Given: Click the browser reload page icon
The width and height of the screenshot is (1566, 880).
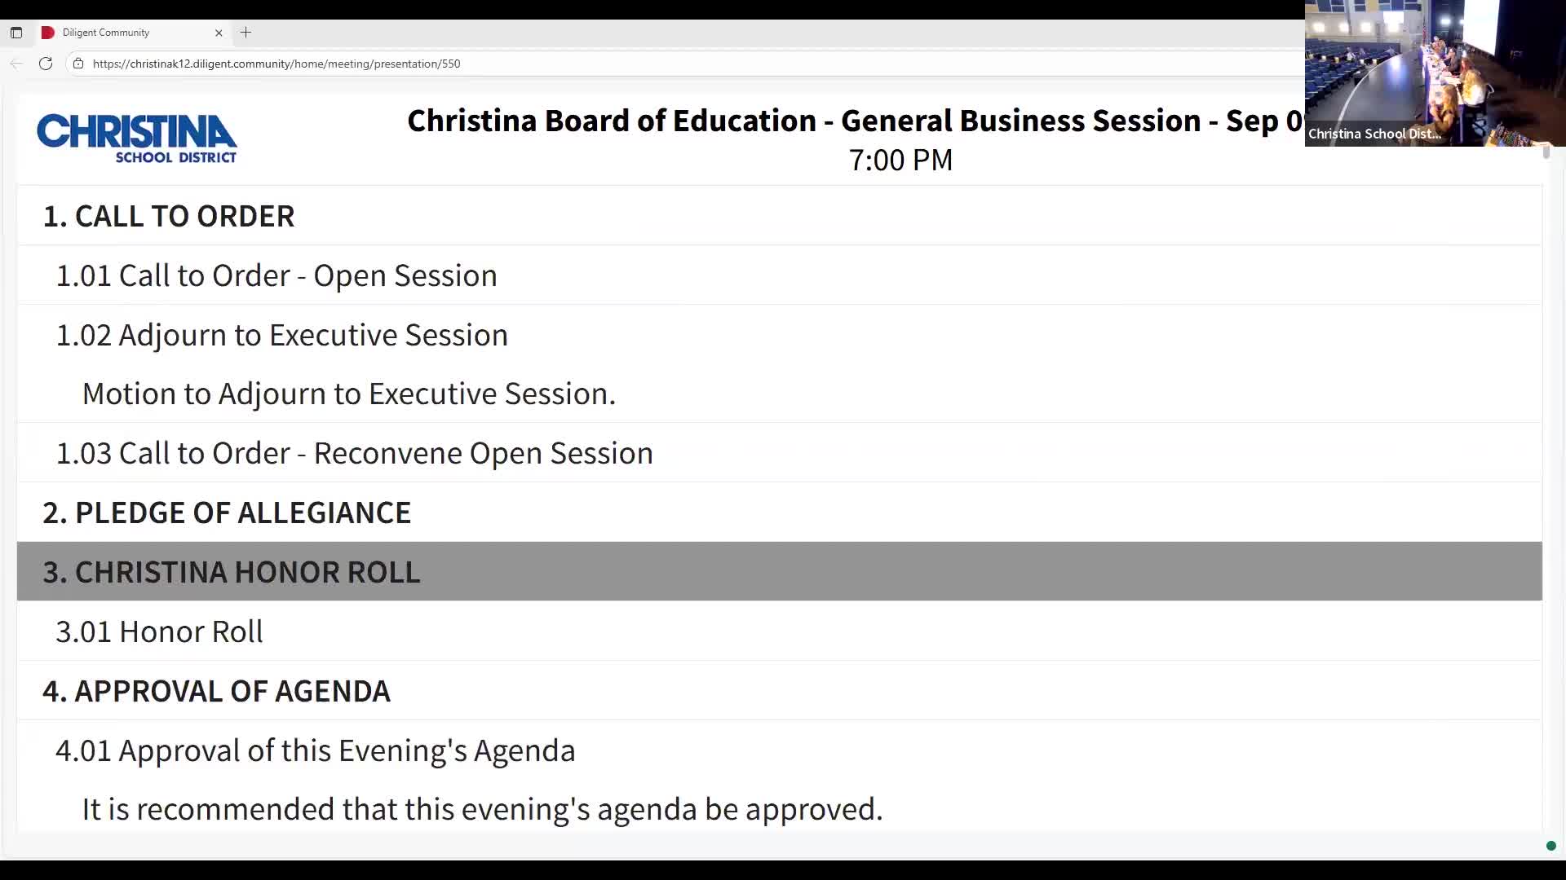Looking at the screenshot, I should [46, 64].
